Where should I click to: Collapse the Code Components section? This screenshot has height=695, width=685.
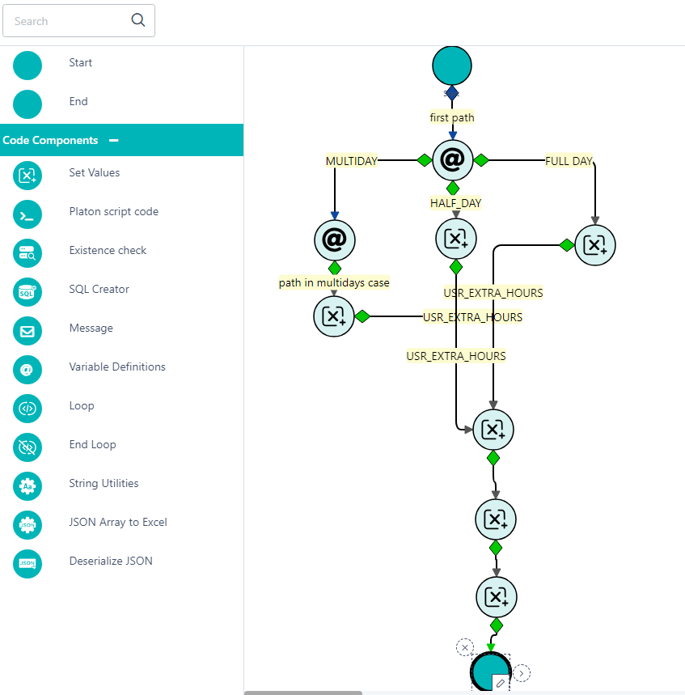114,140
